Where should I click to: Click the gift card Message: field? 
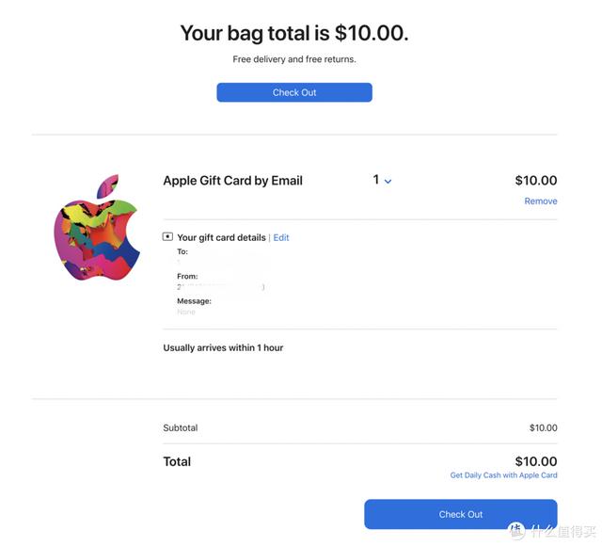point(194,301)
